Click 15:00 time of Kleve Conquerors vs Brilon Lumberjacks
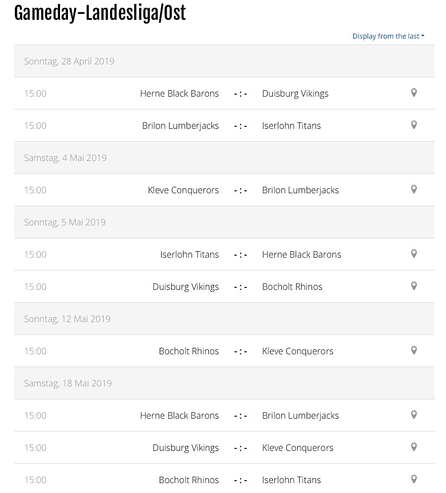 click(35, 190)
